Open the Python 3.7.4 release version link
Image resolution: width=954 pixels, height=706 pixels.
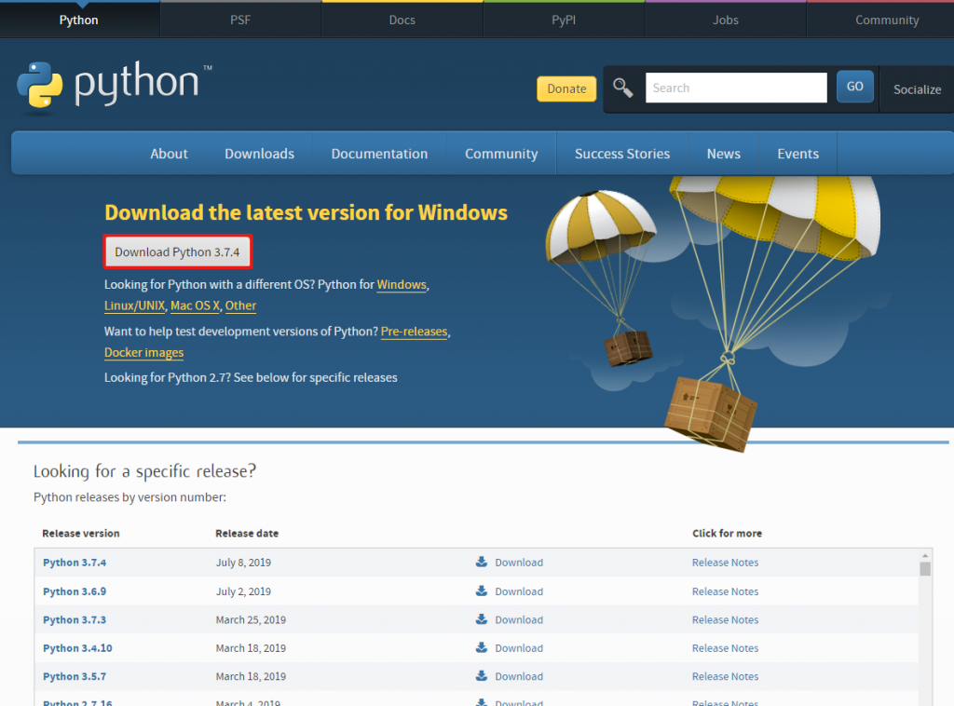(x=75, y=563)
